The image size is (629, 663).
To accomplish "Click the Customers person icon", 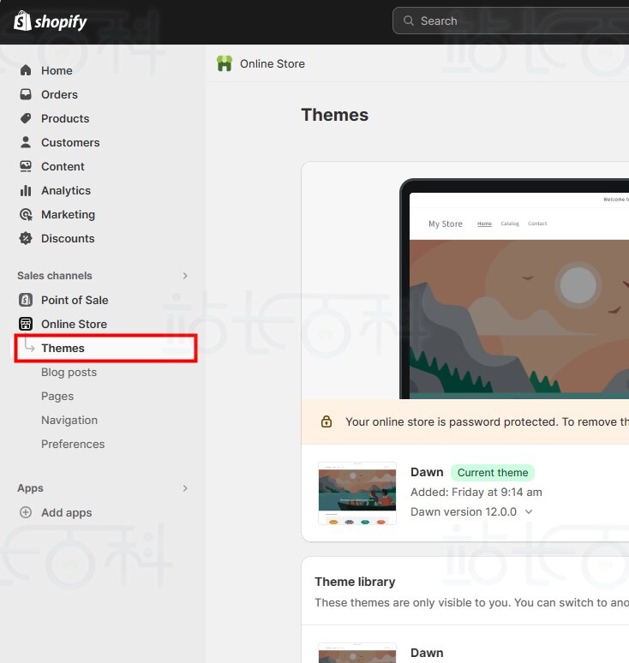I will point(26,142).
